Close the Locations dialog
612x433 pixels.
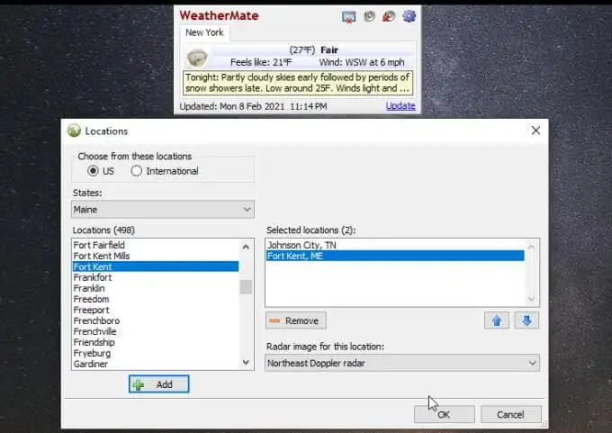(x=535, y=131)
